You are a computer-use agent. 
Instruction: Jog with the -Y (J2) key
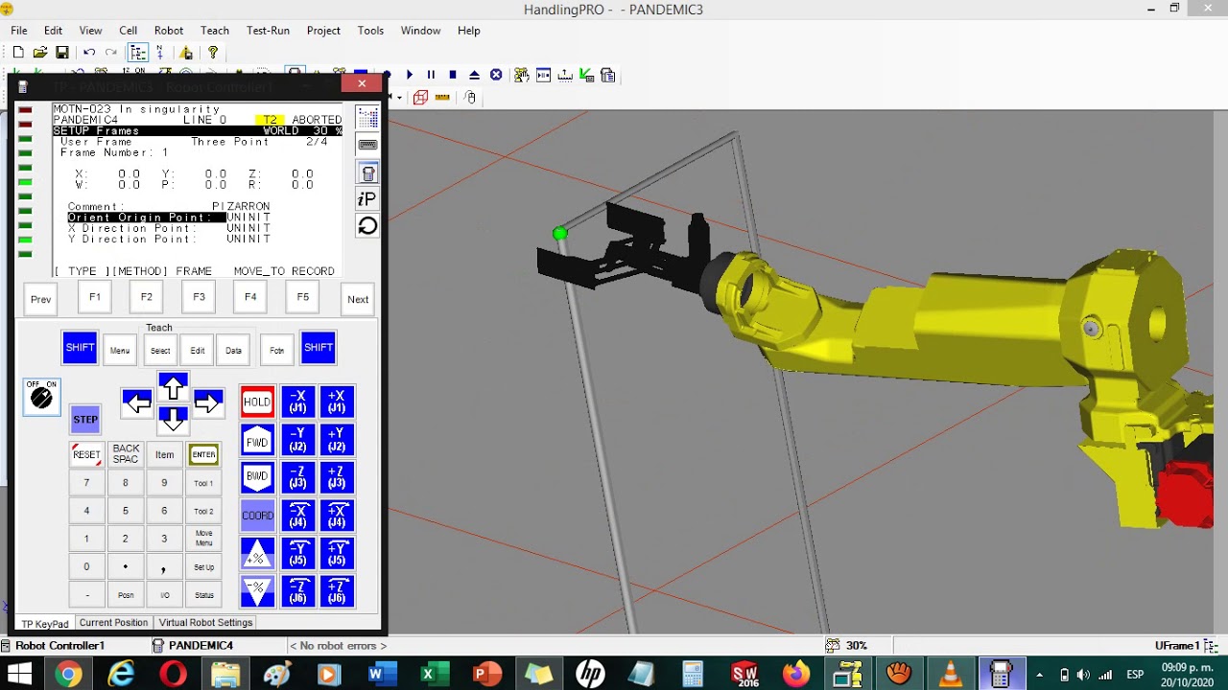[297, 441]
